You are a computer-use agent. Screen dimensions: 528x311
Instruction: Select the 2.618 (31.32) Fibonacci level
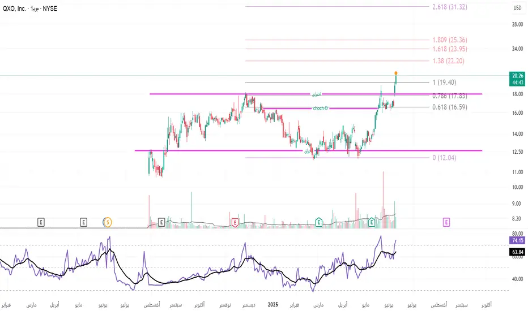pyautogui.click(x=450, y=7)
